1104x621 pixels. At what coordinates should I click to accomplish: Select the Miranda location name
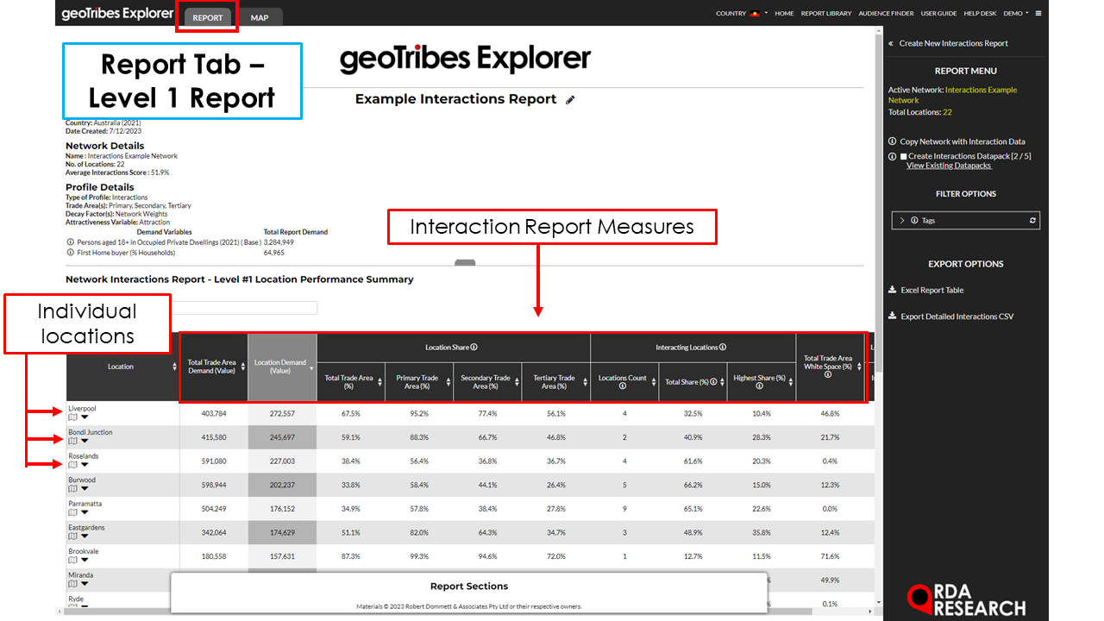(81, 575)
